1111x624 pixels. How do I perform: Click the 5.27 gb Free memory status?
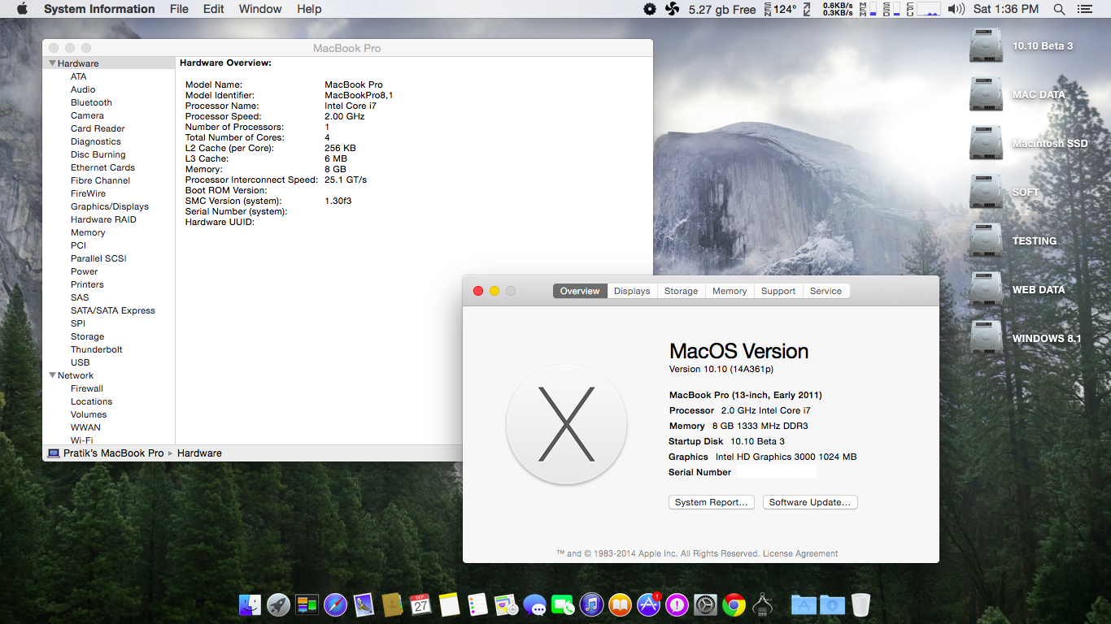722,9
